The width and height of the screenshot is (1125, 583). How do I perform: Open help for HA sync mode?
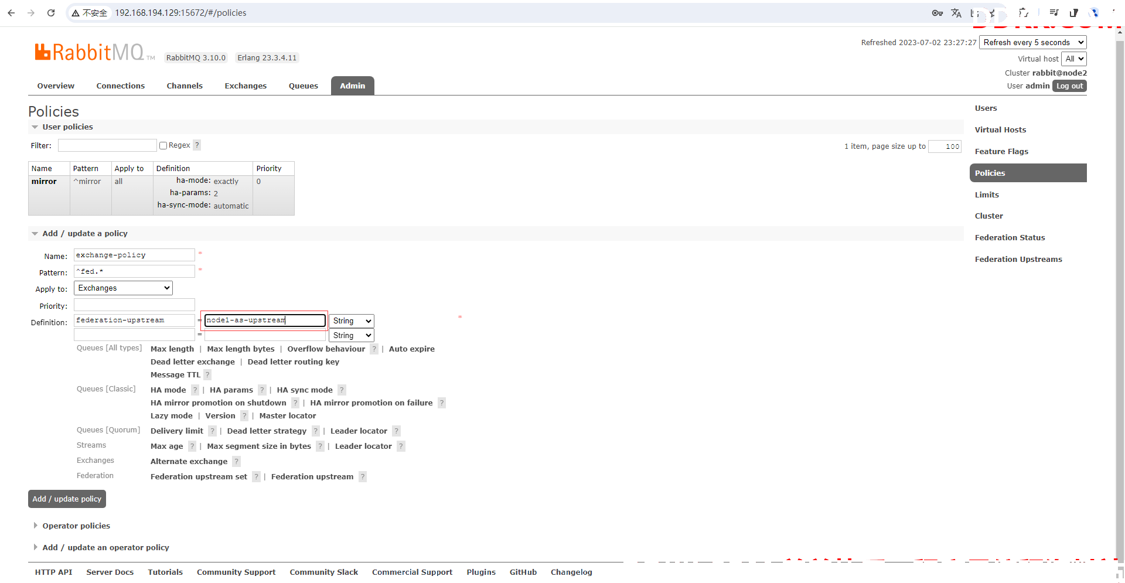point(342,390)
